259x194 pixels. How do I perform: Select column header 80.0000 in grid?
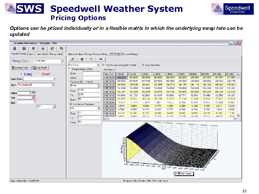point(195,74)
